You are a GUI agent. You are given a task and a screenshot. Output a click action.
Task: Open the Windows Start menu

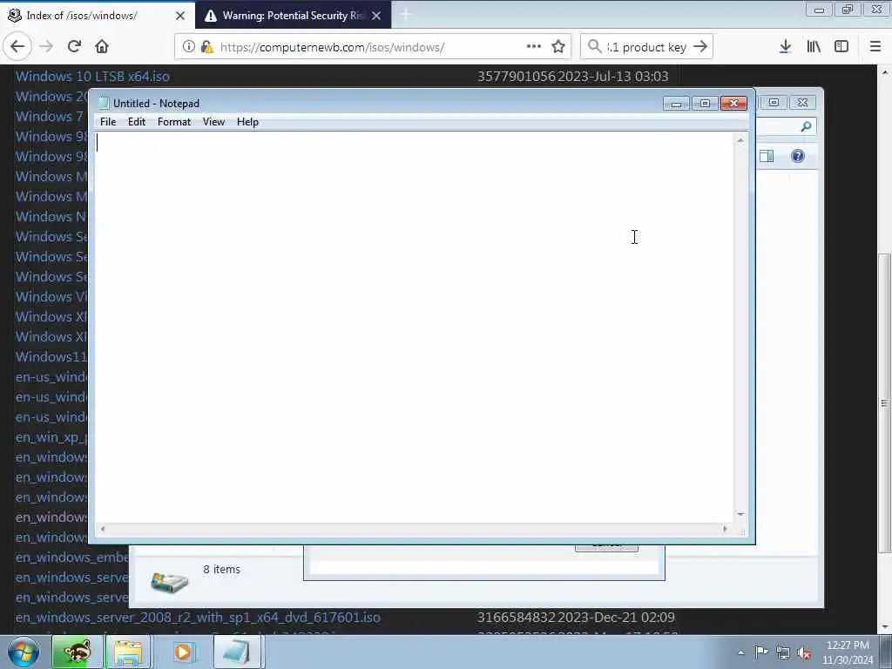[x=24, y=652]
